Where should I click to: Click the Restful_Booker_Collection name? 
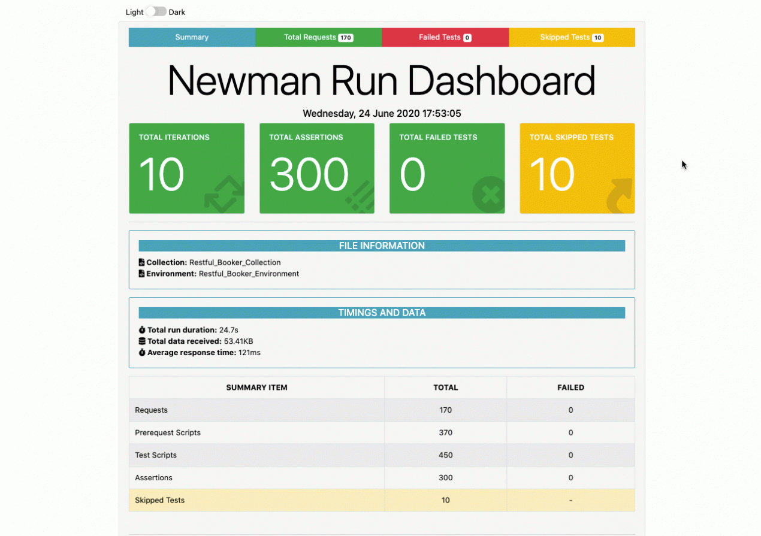(x=235, y=262)
